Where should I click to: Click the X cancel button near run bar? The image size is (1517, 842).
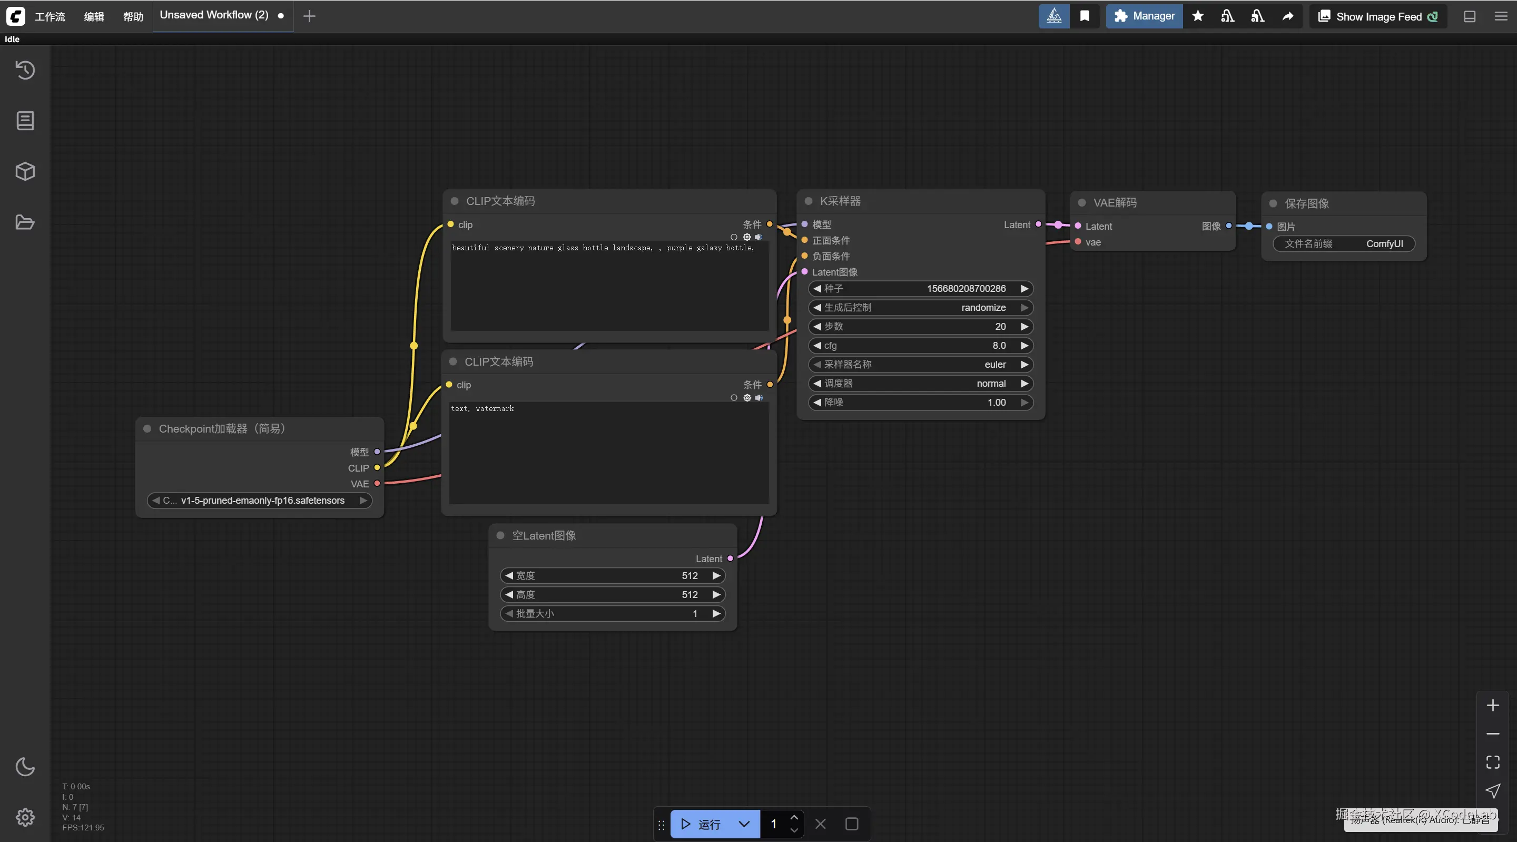[820, 824]
